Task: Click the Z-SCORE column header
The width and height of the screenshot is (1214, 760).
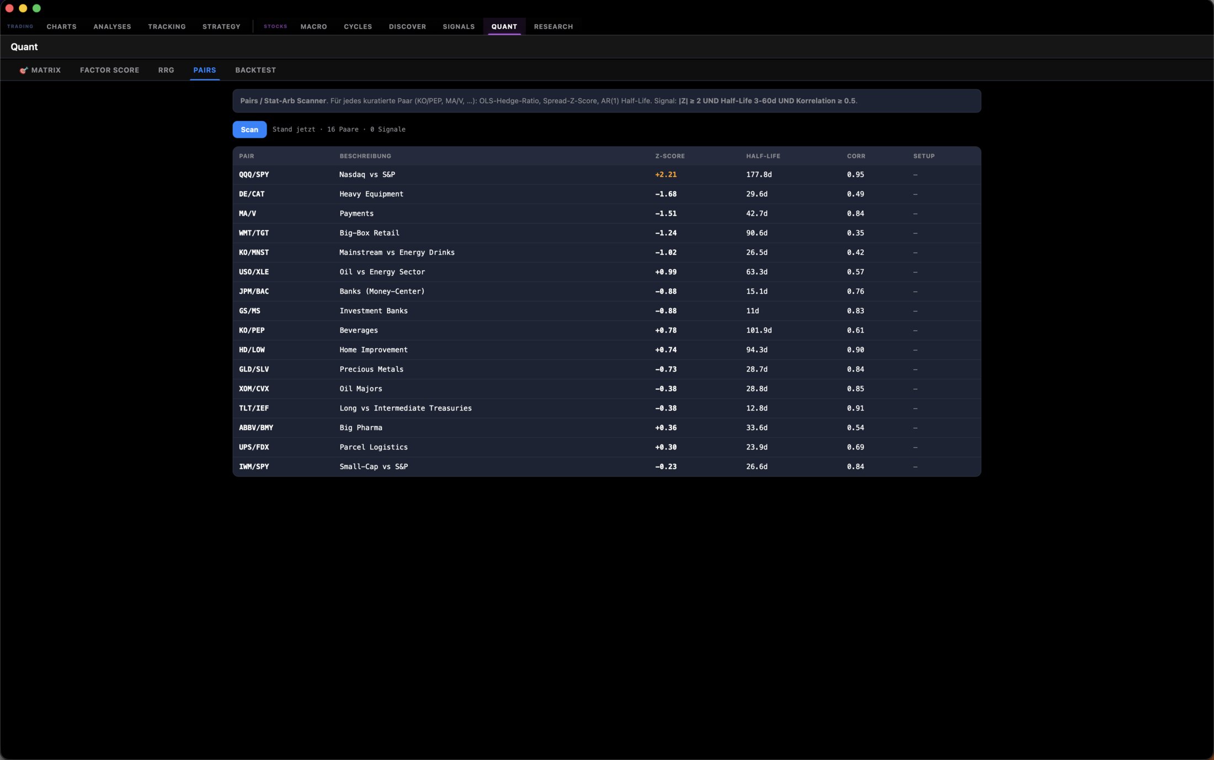Action: click(670, 156)
